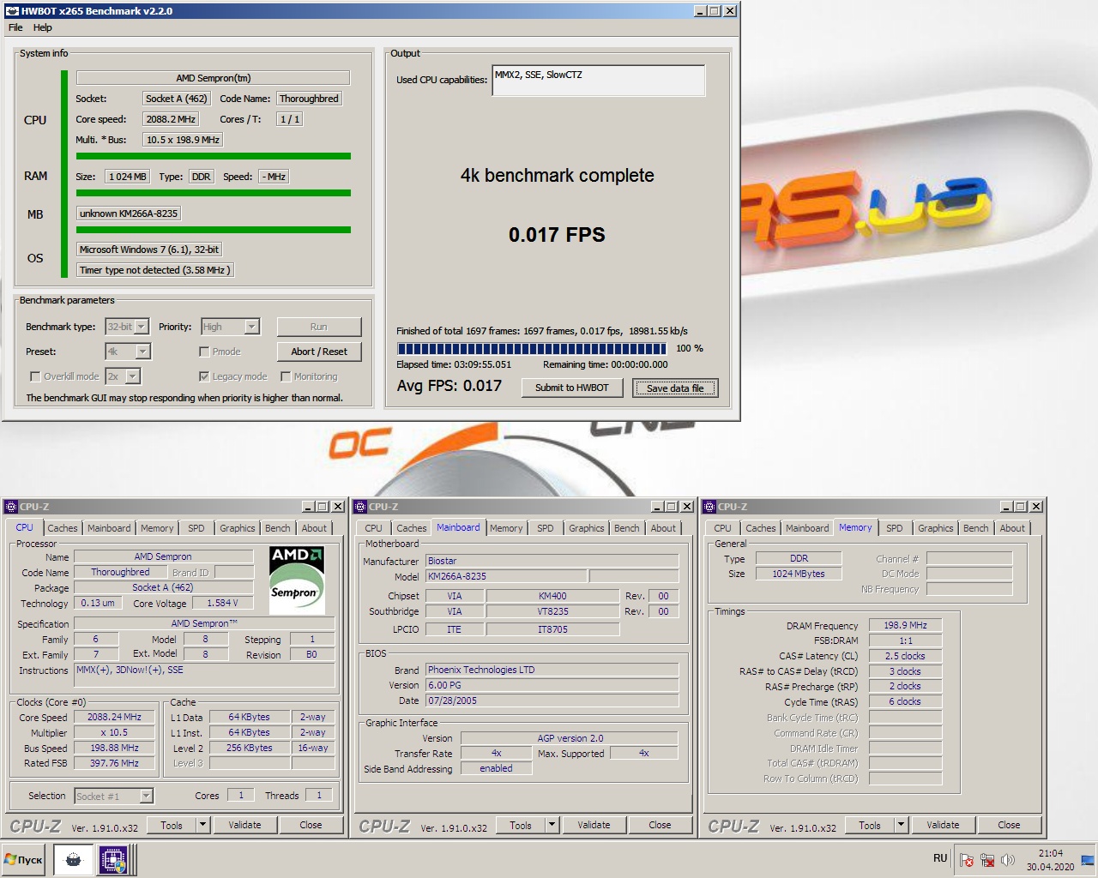Click the Manufacturer Biostar field

[552, 561]
